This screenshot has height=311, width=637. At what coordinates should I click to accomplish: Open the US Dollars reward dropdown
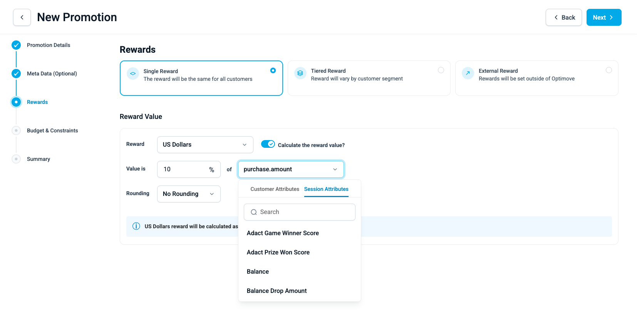tap(205, 145)
